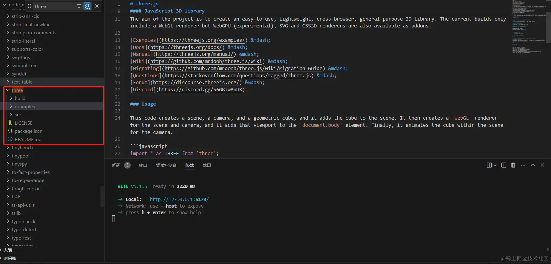Expand the strip-literal folder
Image resolution: width=551 pixels, height=264 pixels.
[8, 41]
